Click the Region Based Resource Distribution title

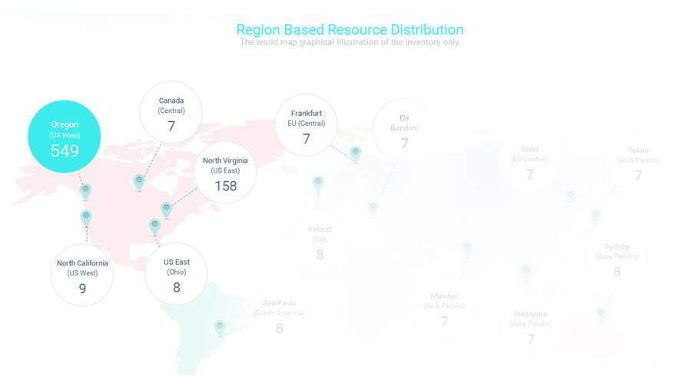click(x=350, y=30)
